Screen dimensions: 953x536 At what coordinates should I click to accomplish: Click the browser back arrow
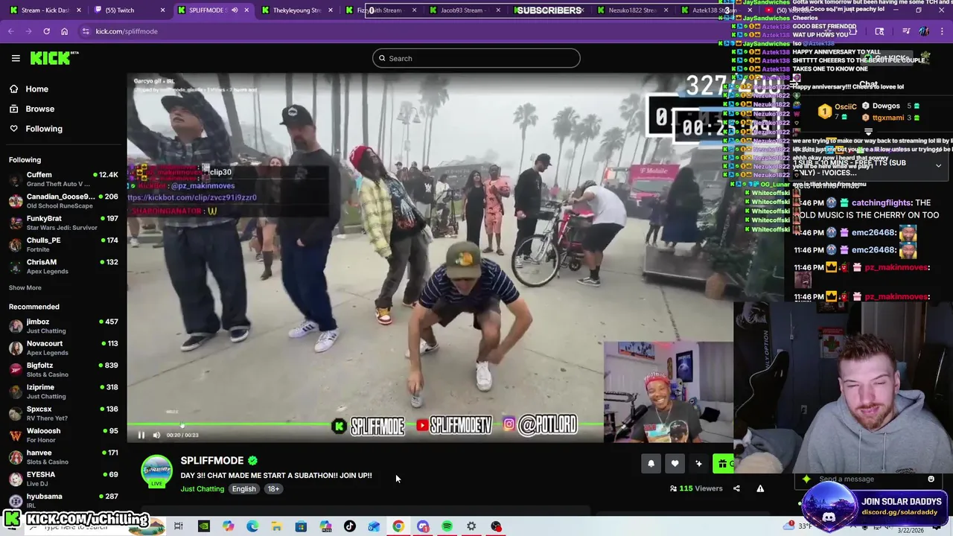tap(10, 31)
